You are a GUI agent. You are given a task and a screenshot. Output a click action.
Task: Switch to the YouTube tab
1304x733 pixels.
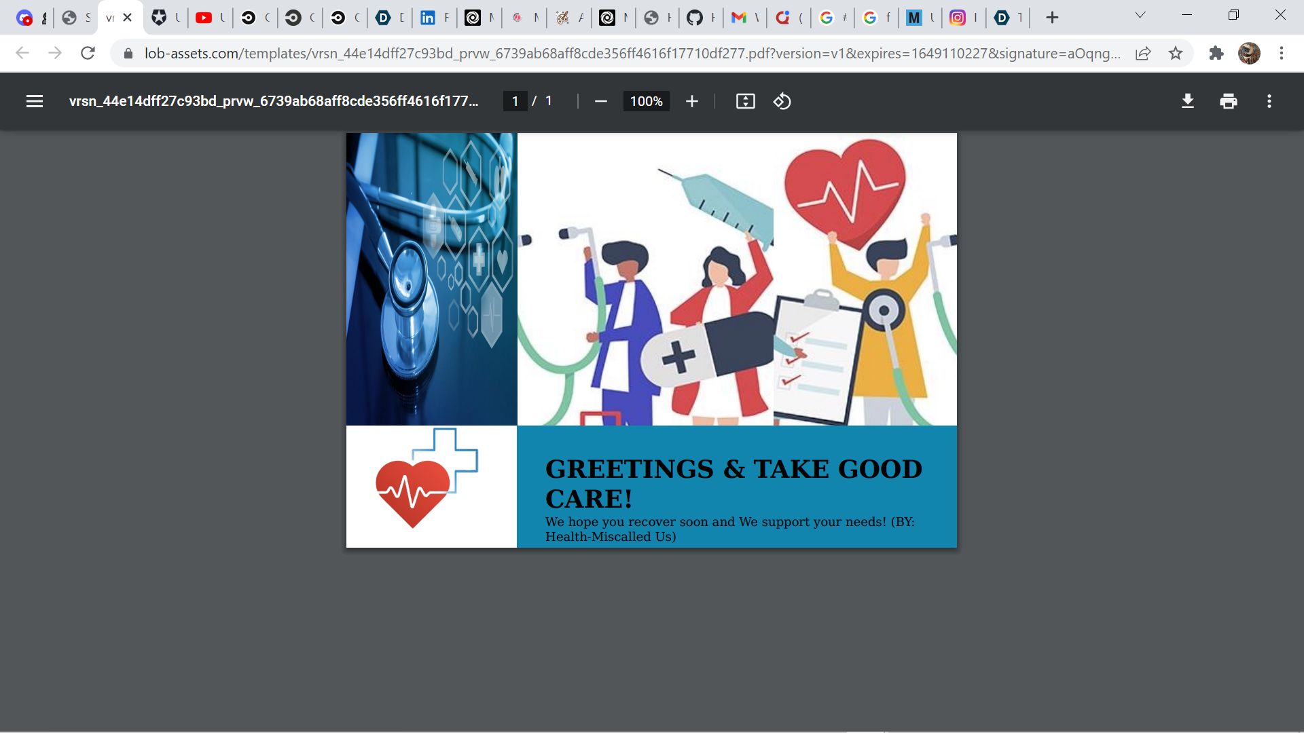pyautogui.click(x=204, y=18)
